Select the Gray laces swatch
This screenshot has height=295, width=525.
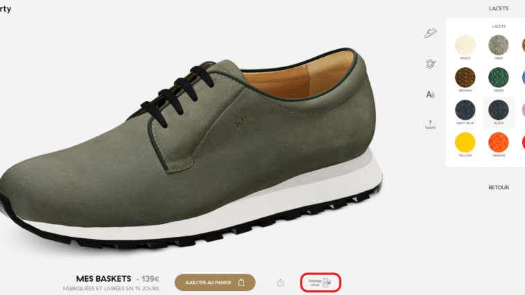point(499,45)
